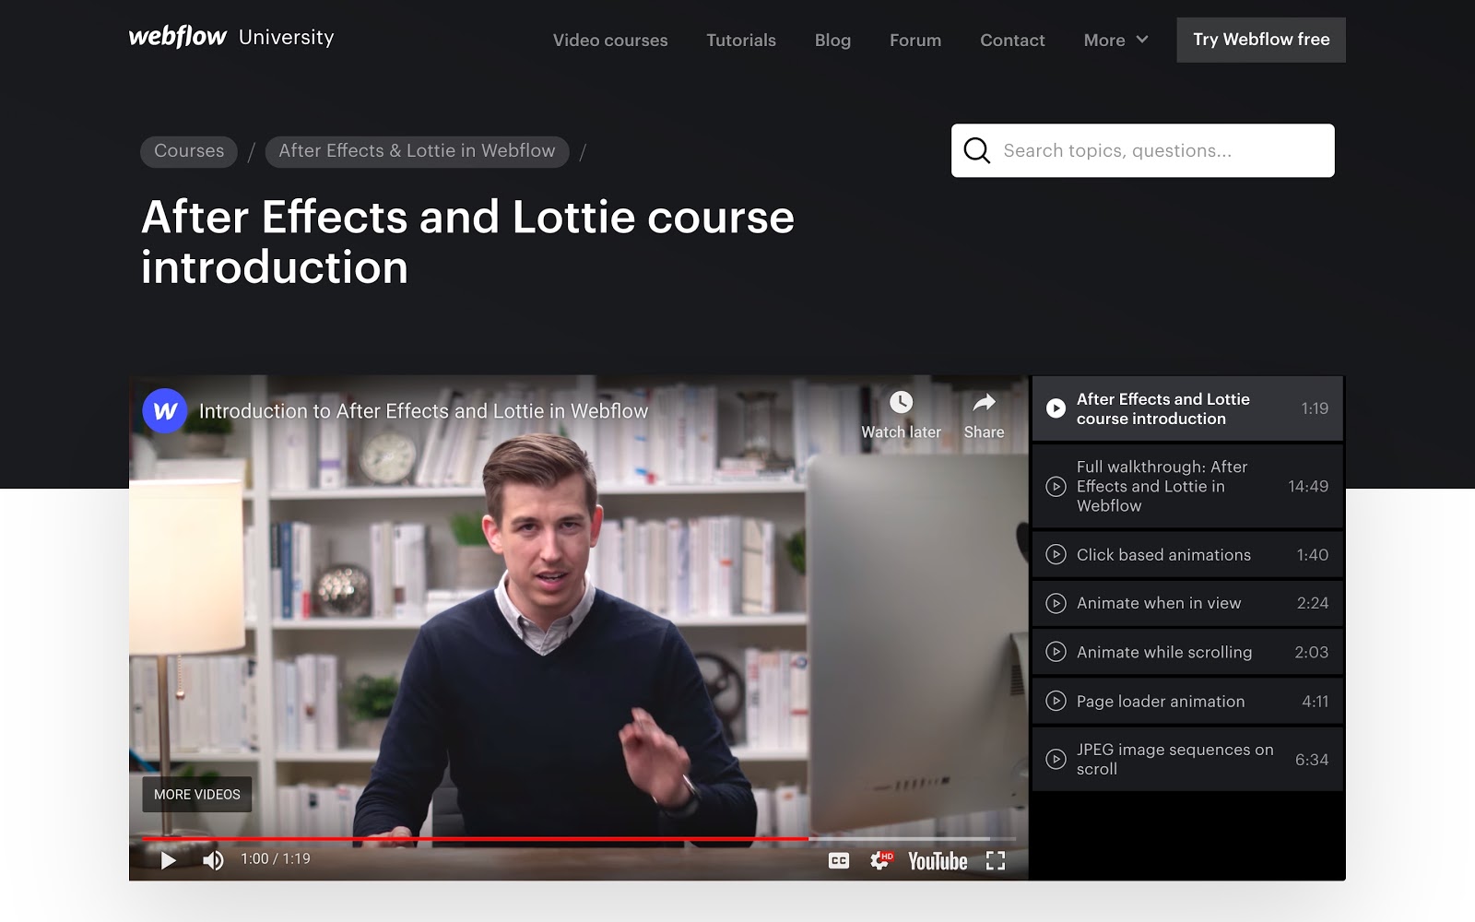Open the Forum link in navigation
Screen dimensions: 1475x922
click(x=915, y=40)
